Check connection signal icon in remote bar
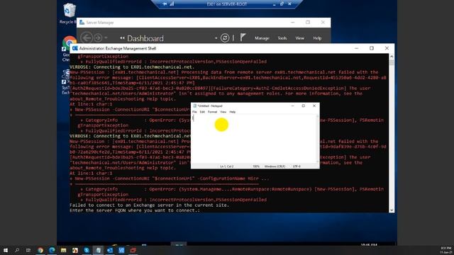Screen dimensions: 454x255 coord(172,4)
